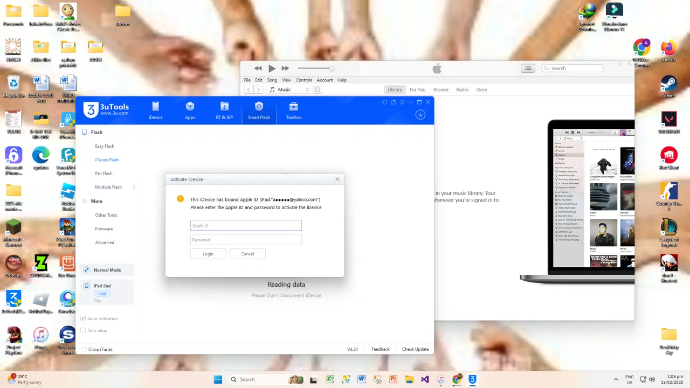Click the 3uTools logo
690x388 pixels.
point(106,109)
